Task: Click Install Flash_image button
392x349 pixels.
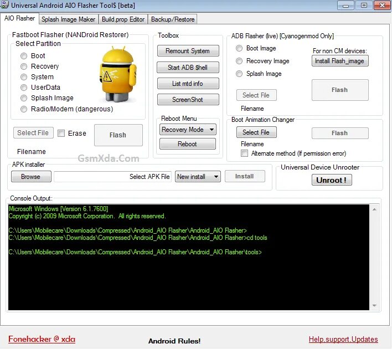Action: (x=340, y=61)
